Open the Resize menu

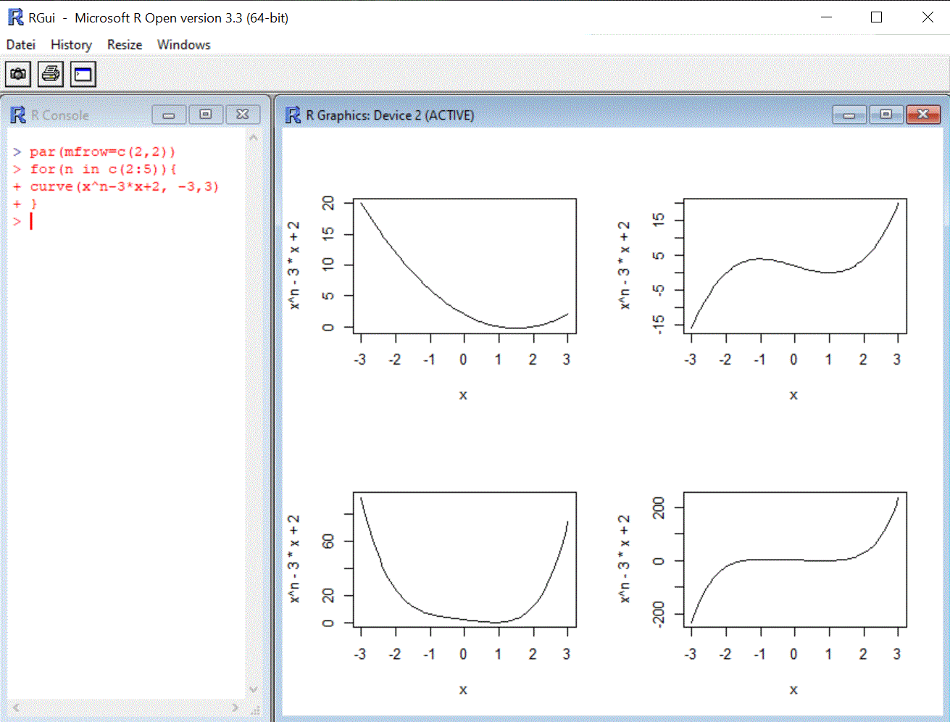[123, 44]
